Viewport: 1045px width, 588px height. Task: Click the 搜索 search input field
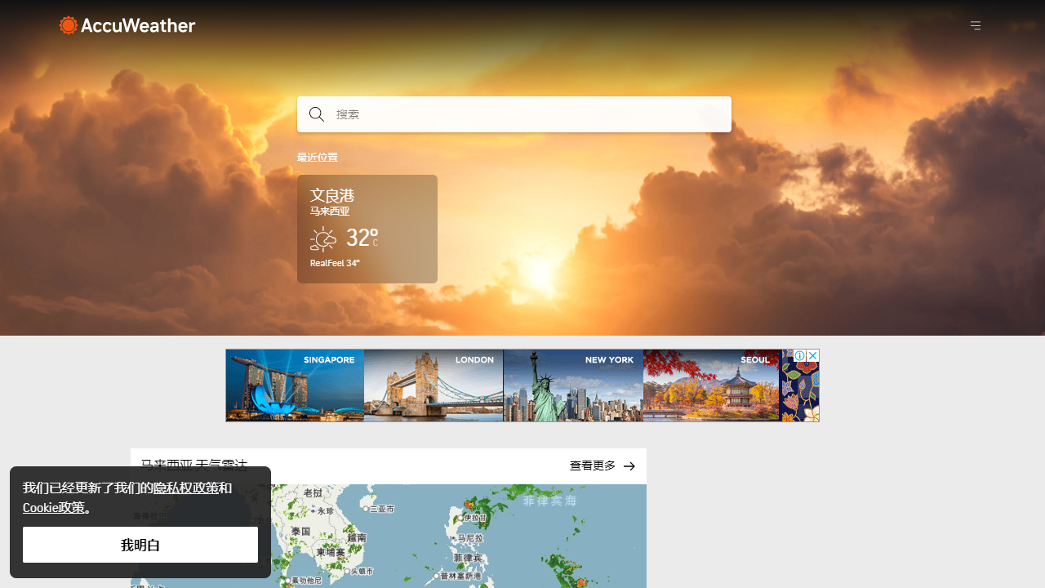514,114
